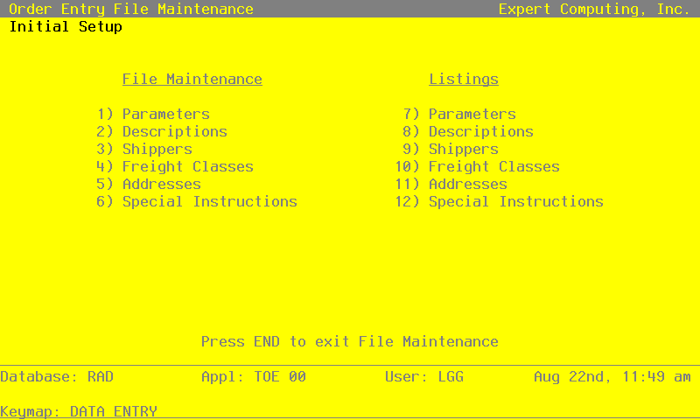The height and width of the screenshot is (420, 700).
Task: Select option 10 Freight Classes listing
Action: 477,166
